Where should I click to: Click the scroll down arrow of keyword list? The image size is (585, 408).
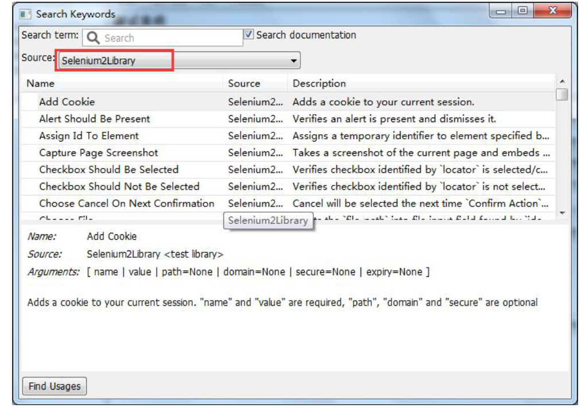click(562, 213)
